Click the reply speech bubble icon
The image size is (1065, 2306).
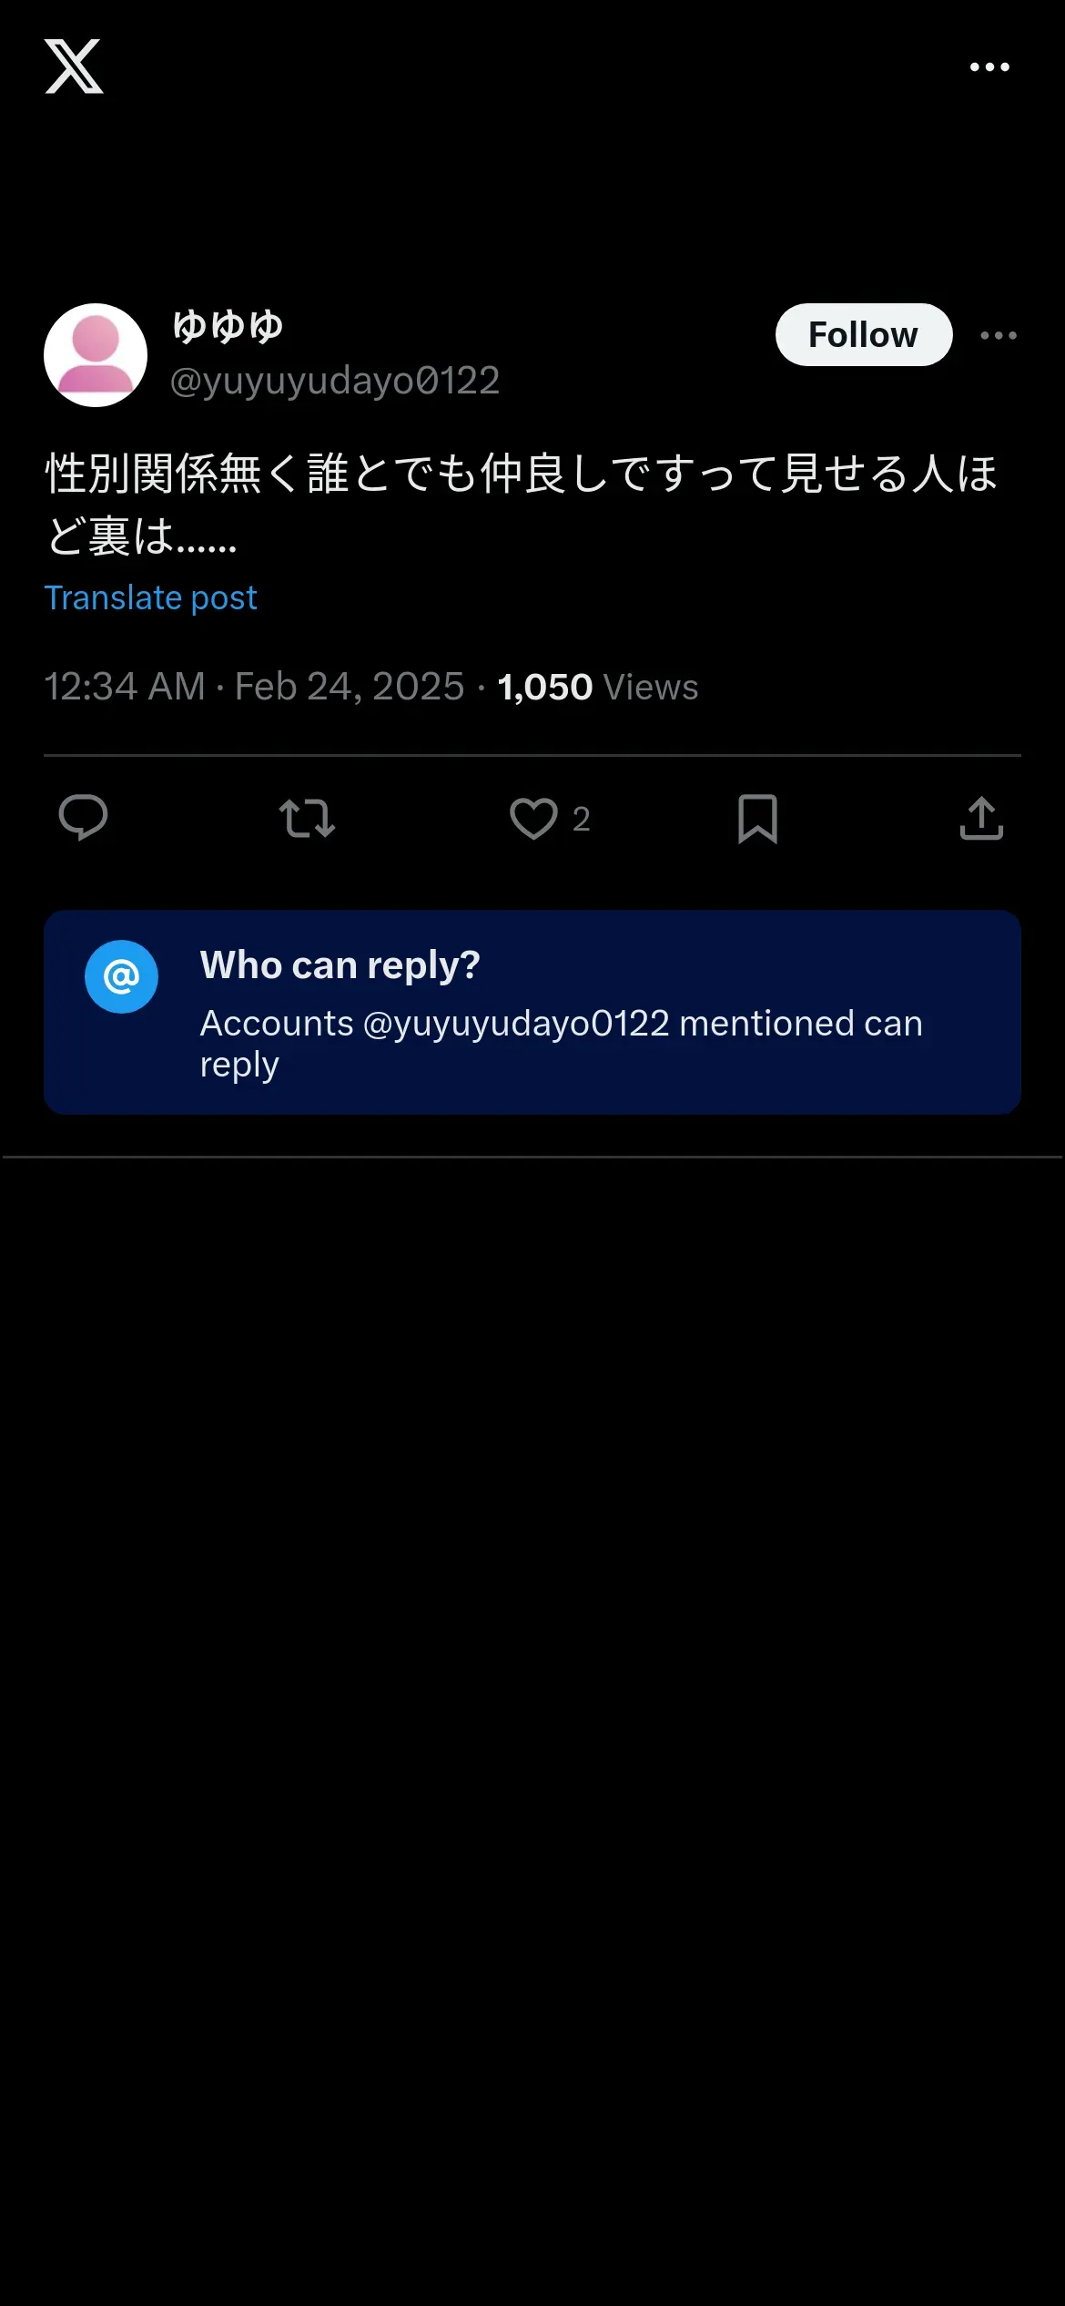point(83,817)
